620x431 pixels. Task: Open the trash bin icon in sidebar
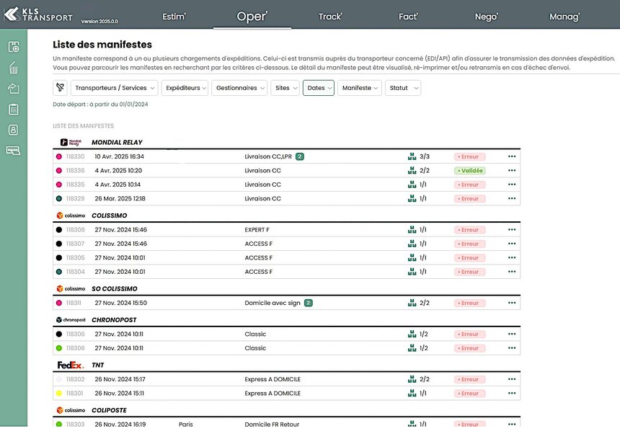point(13,68)
